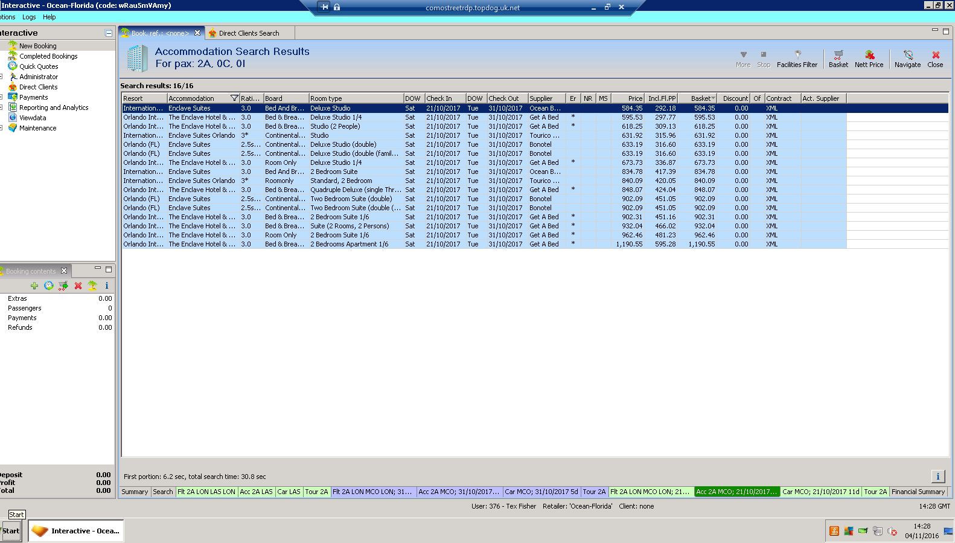Collapse the Interactive navigation panel

[x=109, y=33]
